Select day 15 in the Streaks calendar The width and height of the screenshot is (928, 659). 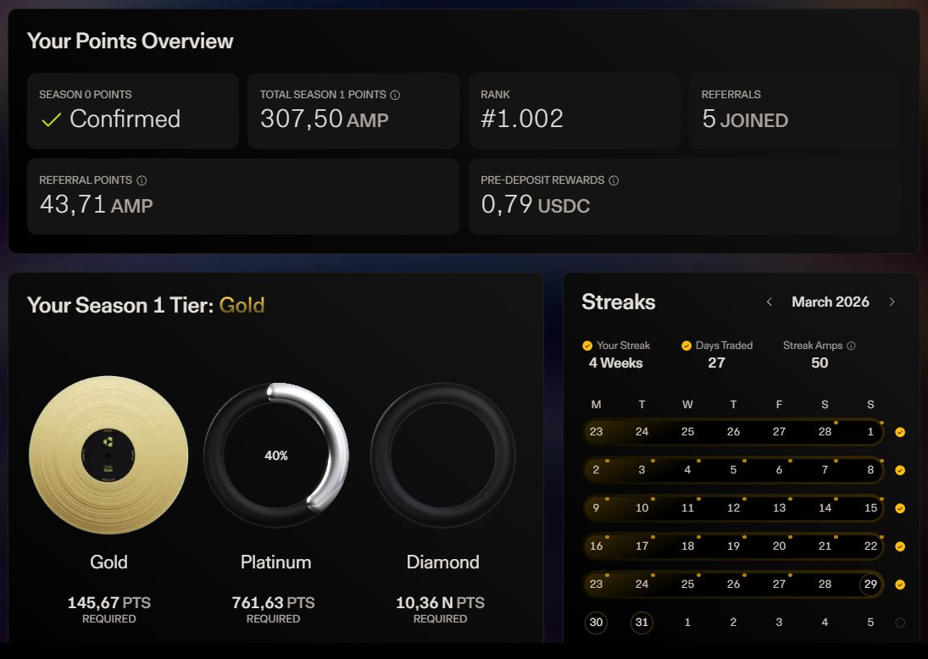870,507
